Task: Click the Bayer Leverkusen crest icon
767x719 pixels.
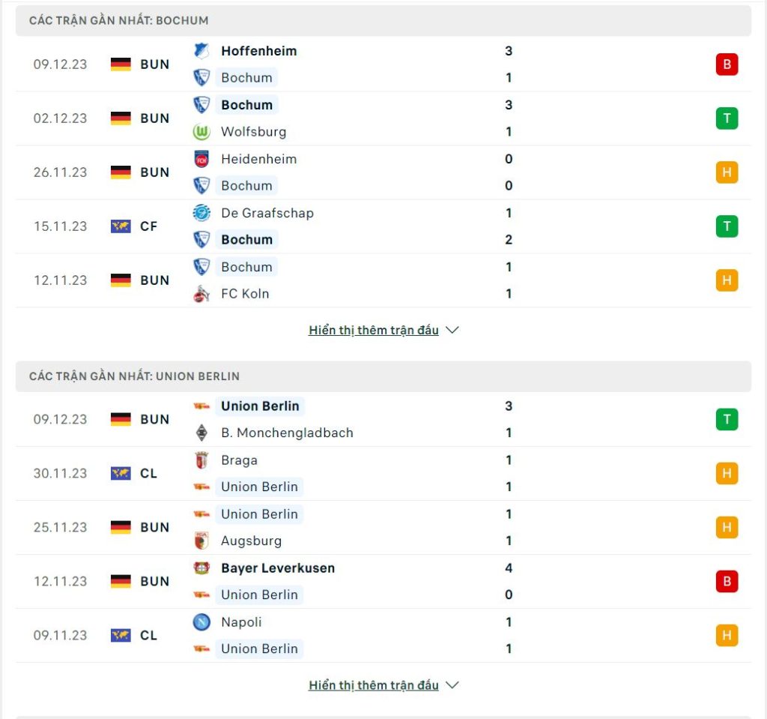Action: (x=201, y=568)
